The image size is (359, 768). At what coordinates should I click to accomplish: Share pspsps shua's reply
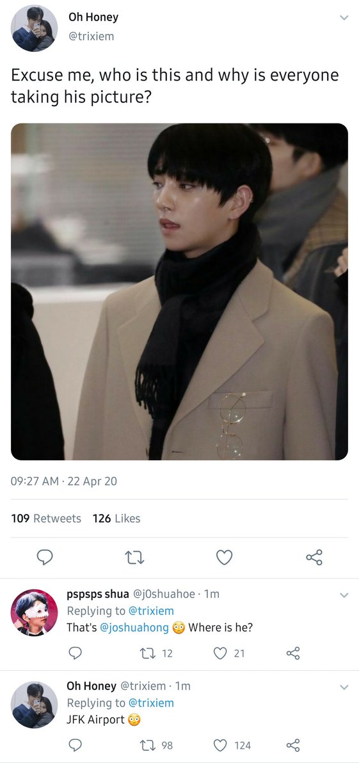(293, 653)
